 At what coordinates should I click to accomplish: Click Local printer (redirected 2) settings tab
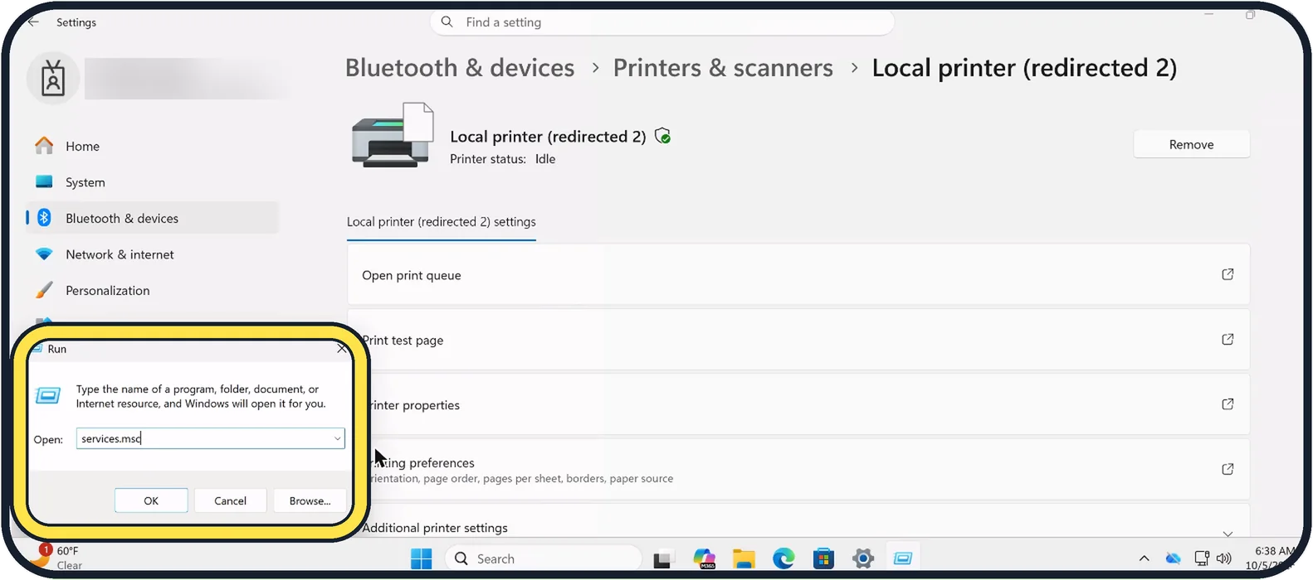[441, 222]
